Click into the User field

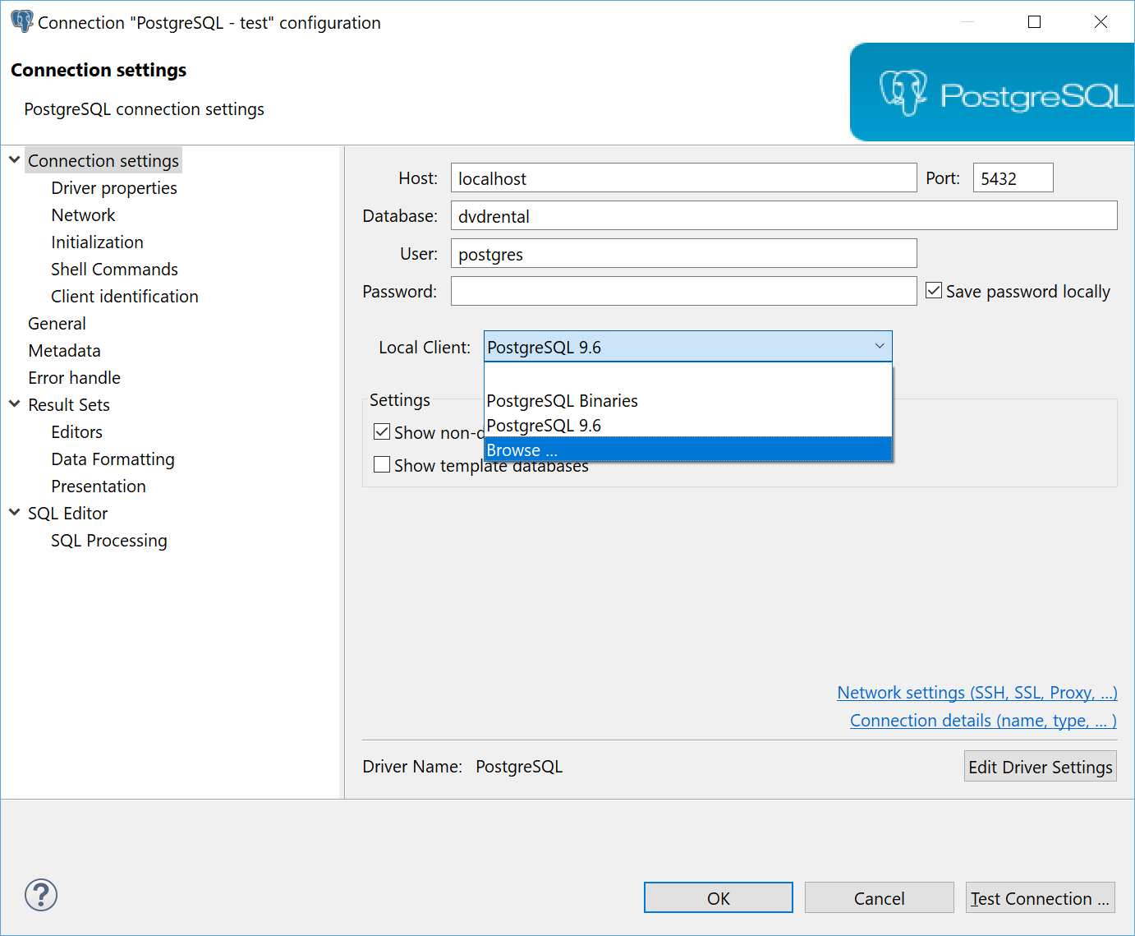pyautogui.click(x=683, y=253)
